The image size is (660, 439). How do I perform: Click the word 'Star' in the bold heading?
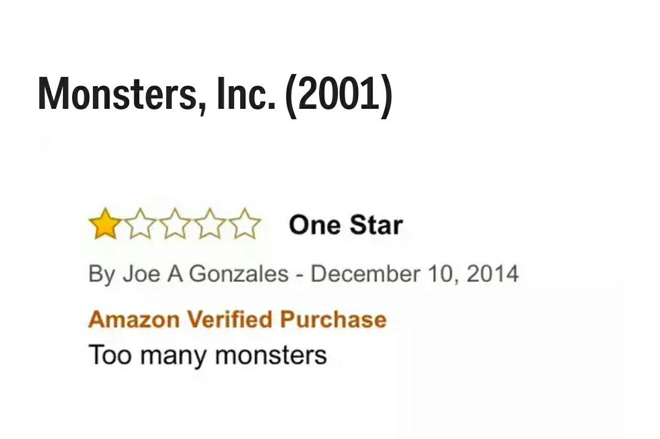tap(375, 224)
